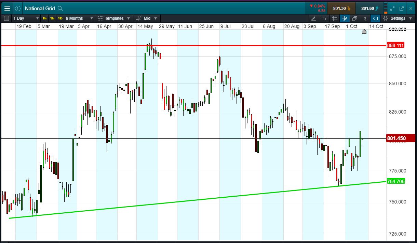Click the National Grid instrument title
Viewport: 417px width, 243px height.
point(40,9)
